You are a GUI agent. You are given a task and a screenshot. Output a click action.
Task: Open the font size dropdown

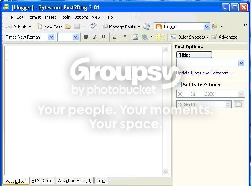(75, 37)
